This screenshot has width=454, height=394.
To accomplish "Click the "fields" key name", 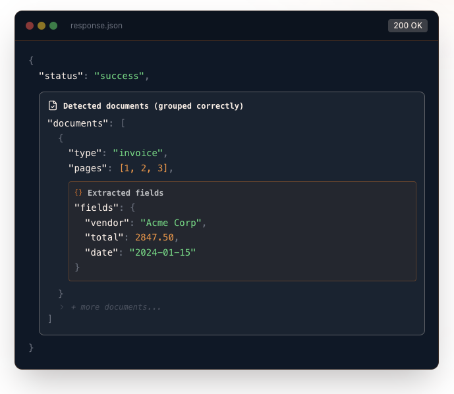I will (x=97, y=208).
